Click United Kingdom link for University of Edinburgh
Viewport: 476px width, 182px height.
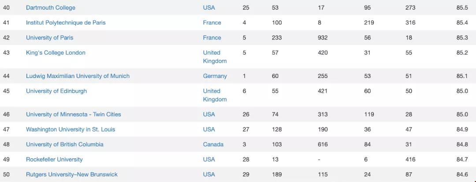coord(215,95)
